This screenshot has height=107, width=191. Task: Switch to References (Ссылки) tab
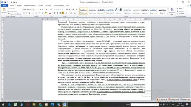tap(41, 5)
